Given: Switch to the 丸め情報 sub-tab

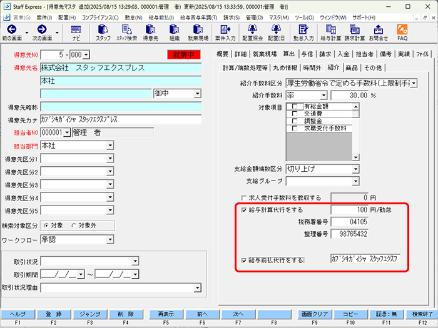Looking at the screenshot, I should (x=285, y=67).
